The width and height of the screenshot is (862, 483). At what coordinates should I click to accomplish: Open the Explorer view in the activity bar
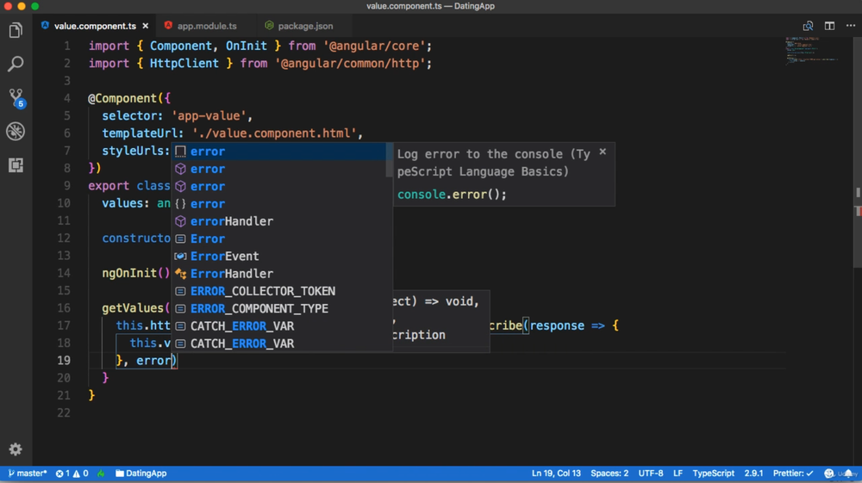point(16,30)
